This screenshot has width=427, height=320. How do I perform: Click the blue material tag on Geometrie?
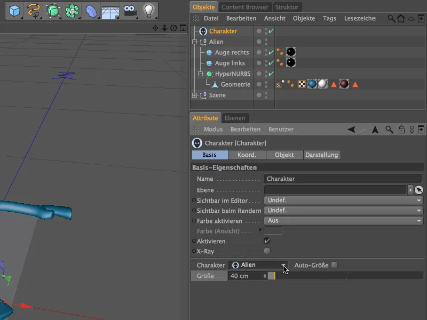(312, 84)
